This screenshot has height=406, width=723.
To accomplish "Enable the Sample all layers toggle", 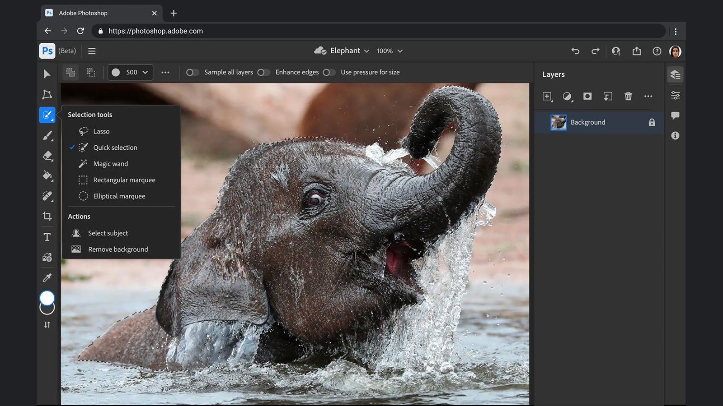I will coord(192,72).
